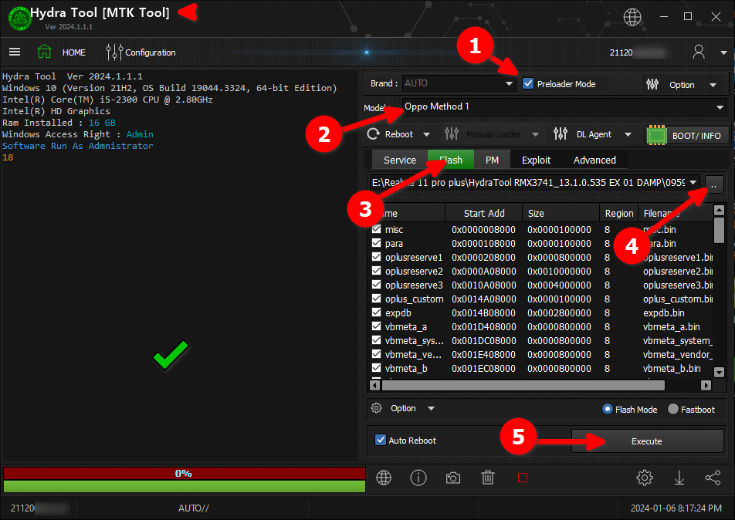Expand the Reboot dropdown arrow
This screenshot has width=735, height=520.
[426, 135]
